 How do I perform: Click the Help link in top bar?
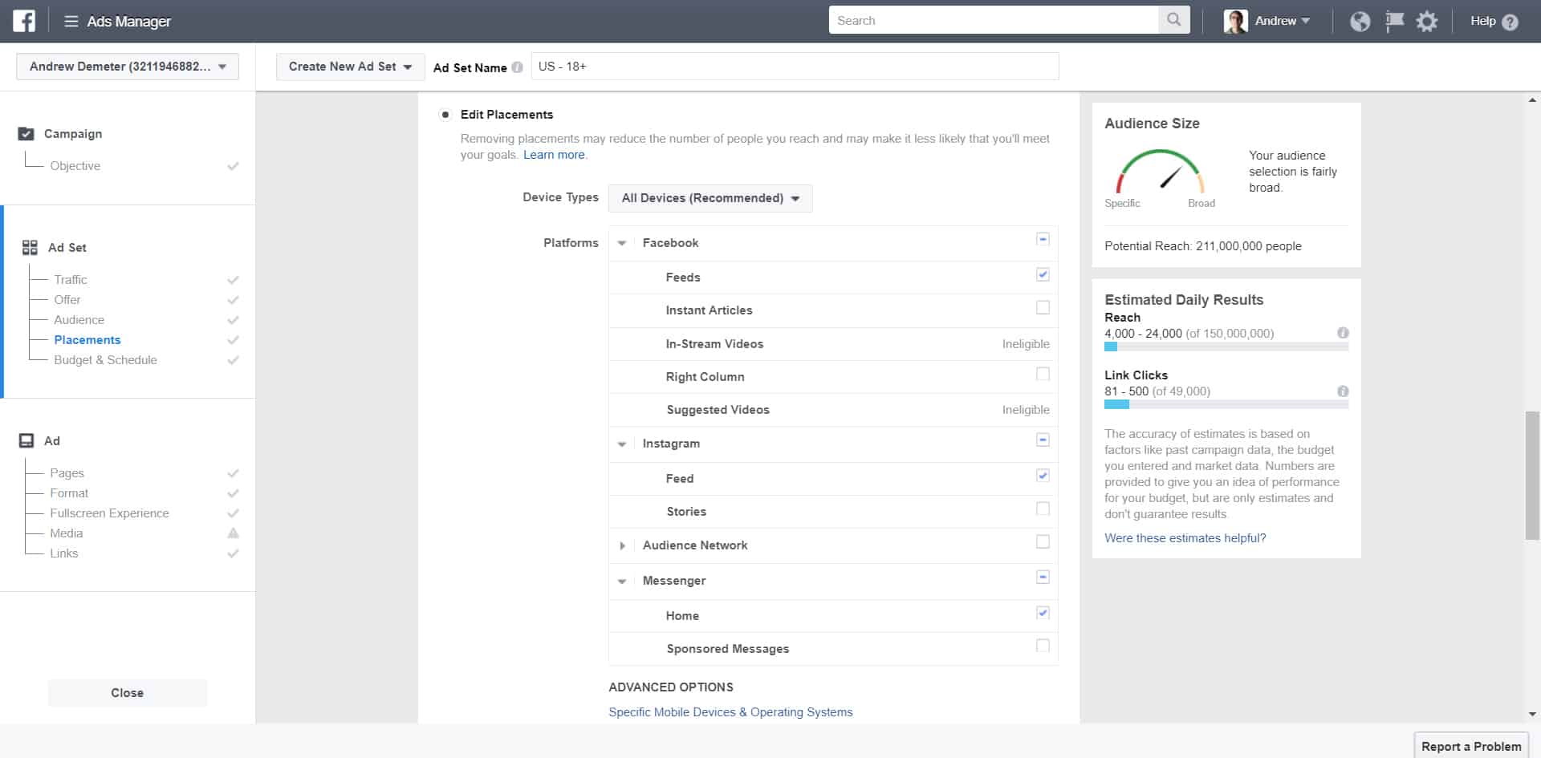[1482, 21]
